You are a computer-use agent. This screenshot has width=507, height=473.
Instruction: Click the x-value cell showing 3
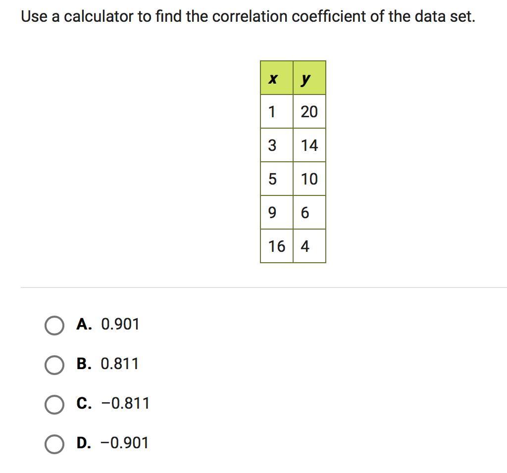(x=277, y=145)
